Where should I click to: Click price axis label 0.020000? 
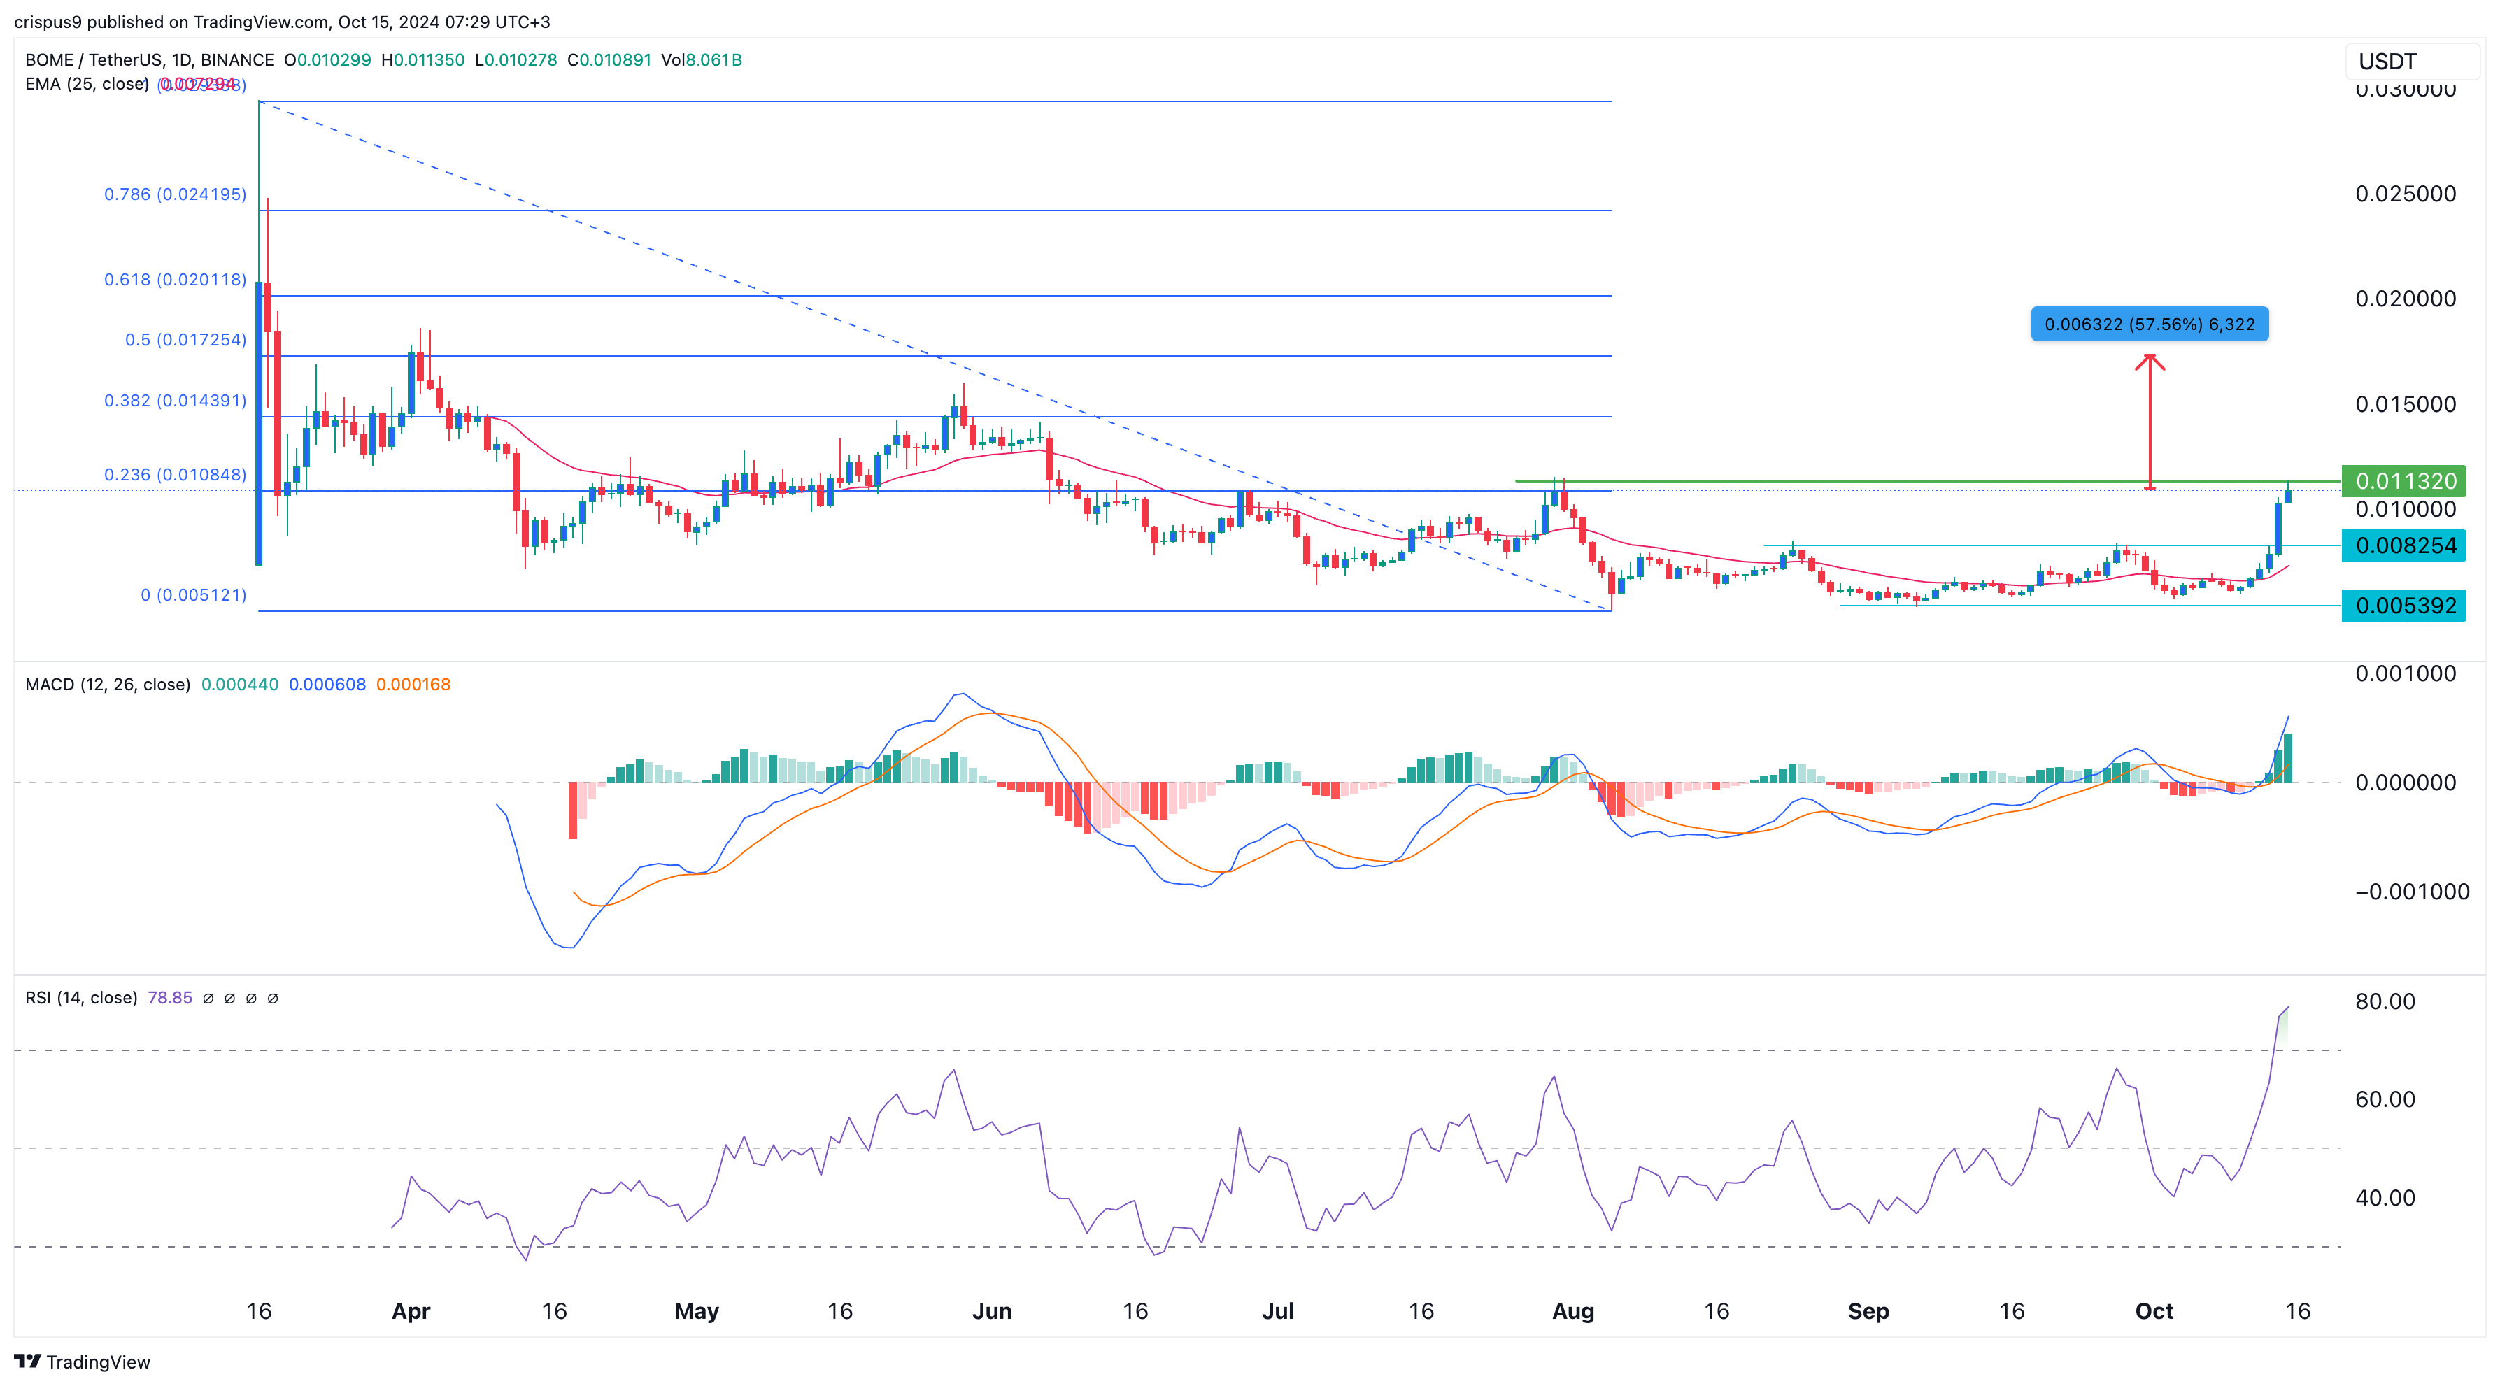(x=2406, y=299)
